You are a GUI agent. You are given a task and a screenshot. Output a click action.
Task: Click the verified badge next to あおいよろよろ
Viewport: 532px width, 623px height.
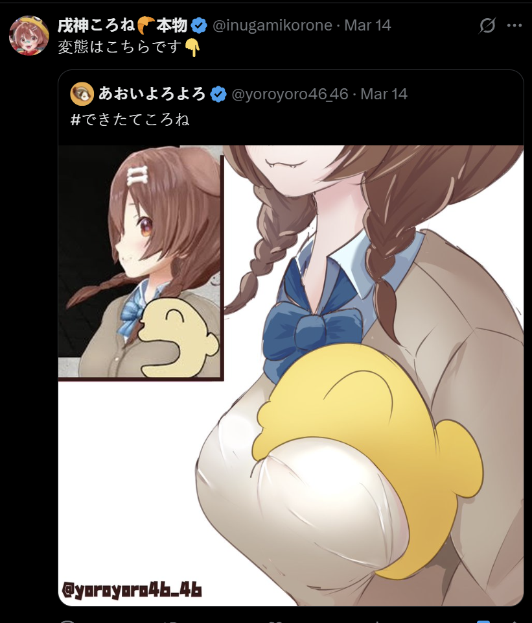218,95
